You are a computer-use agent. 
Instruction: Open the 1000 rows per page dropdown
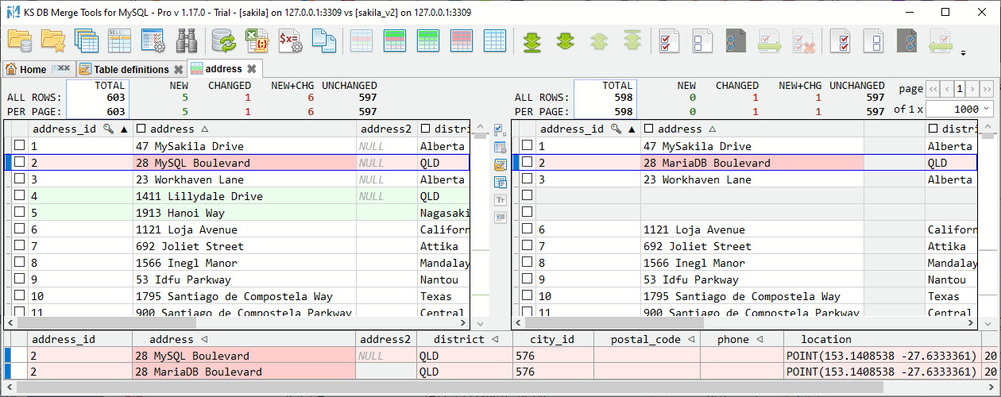pos(960,110)
